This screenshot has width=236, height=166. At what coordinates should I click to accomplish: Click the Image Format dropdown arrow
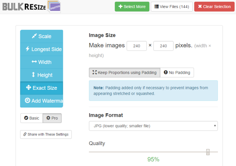coord(215,126)
